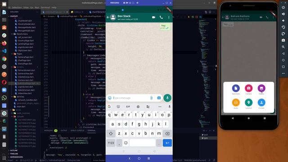
Task: Open emulator extended controls dots
Action: 283,73
